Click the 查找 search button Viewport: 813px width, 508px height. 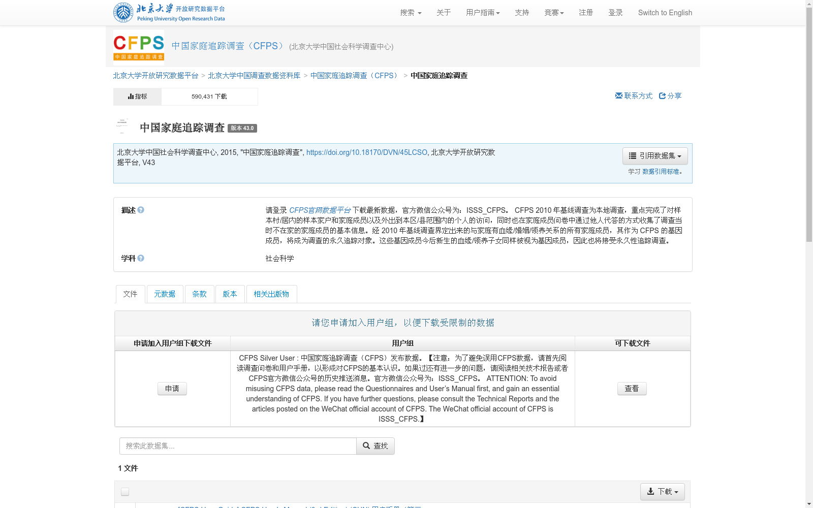[x=376, y=446]
